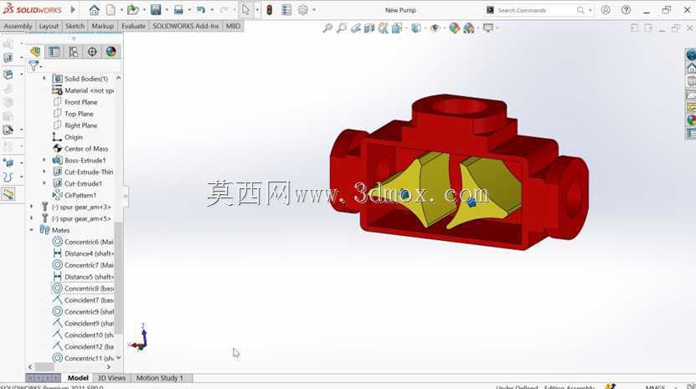696x389 pixels.
Task: Switch to the Model tab at the bottom
Action: click(78, 378)
